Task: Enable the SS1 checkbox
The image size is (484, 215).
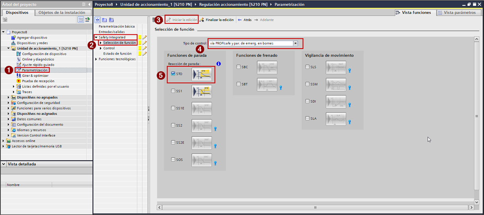Action: [173, 91]
